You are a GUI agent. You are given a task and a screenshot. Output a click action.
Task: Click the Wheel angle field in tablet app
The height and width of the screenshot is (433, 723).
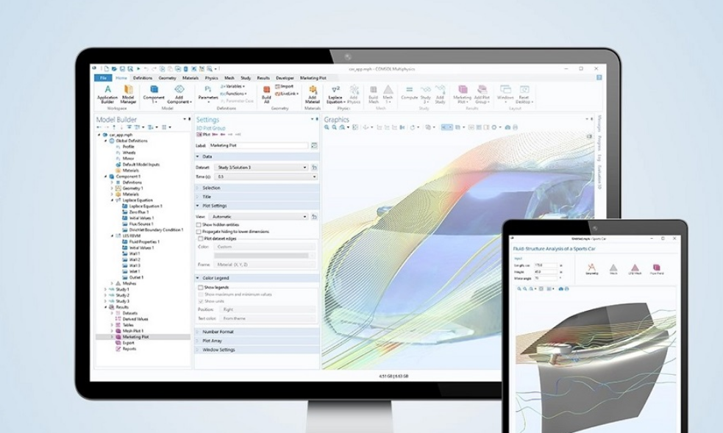point(546,278)
